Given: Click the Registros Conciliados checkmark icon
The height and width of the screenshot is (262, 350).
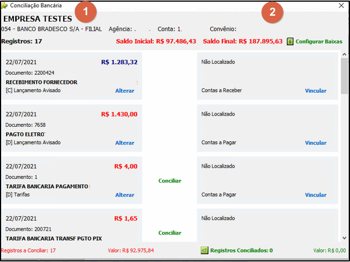Looking at the screenshot, I should [x=205, y=250].
